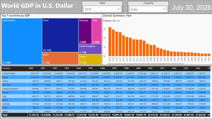212x119 pixels.
Task: Click Germany 1983 value 691.91
Action: coord(71,85)
